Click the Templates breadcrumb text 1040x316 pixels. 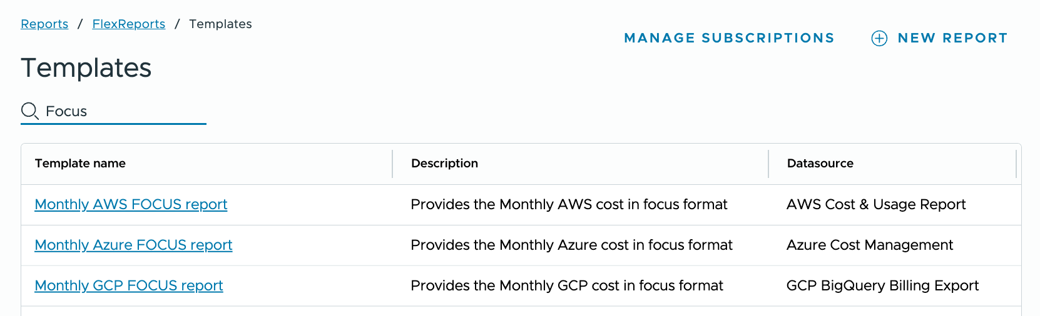pos(220,24)
